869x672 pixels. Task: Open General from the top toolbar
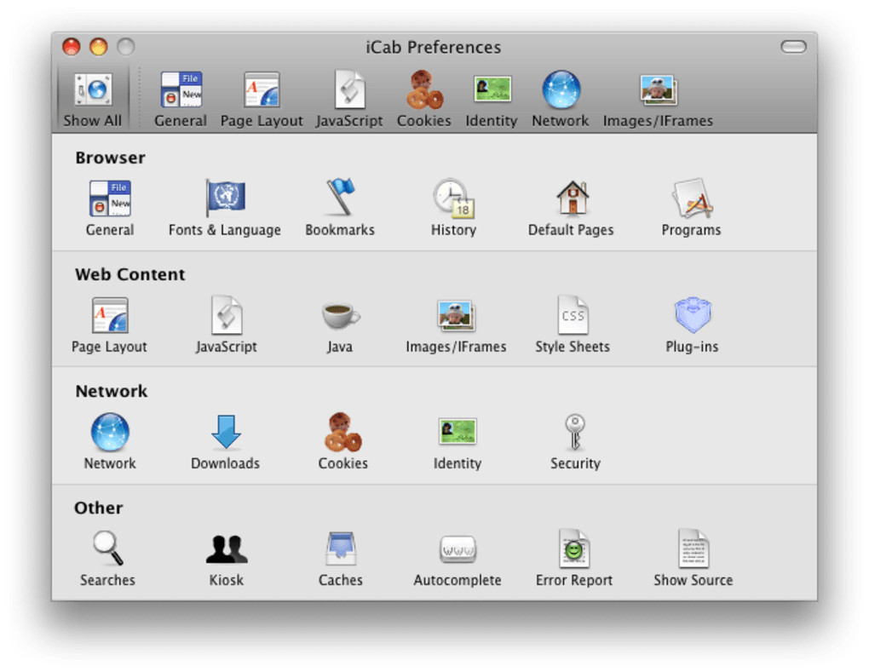coord(181,99)
